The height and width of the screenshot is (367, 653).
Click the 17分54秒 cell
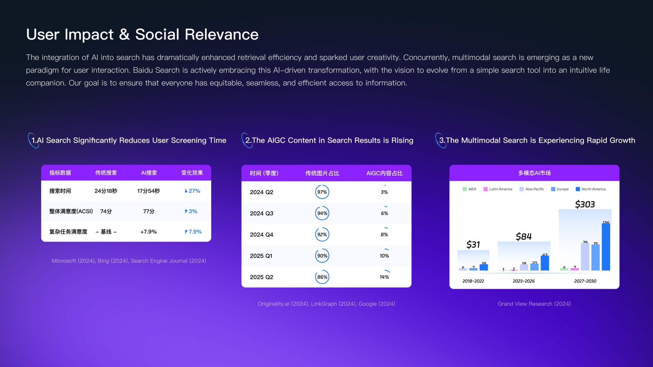click(x=149, y=191)
